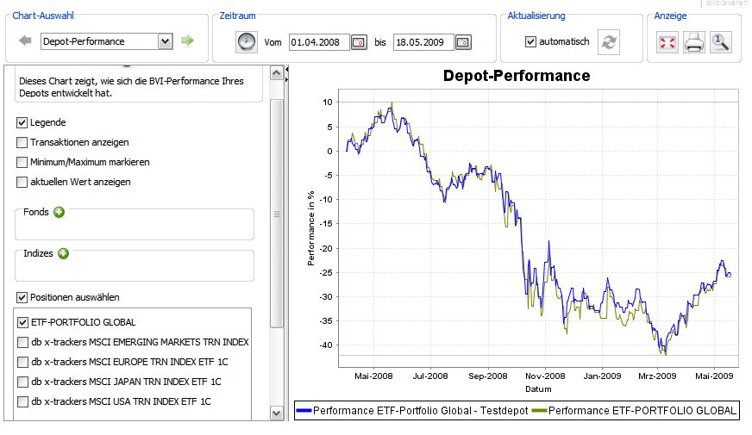Check db x-trackers MSCI USA position
This screenshot has width=752, height=435.
22,401
